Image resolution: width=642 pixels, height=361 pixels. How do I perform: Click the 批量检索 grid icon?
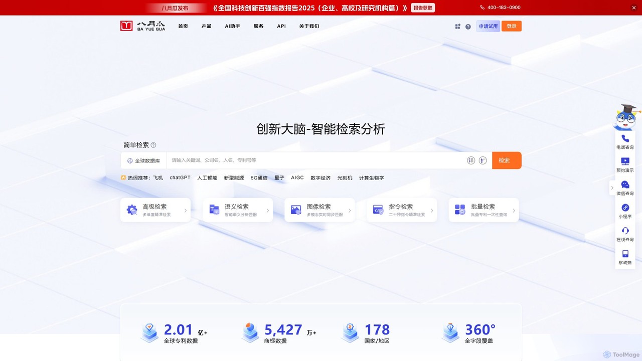460,210
